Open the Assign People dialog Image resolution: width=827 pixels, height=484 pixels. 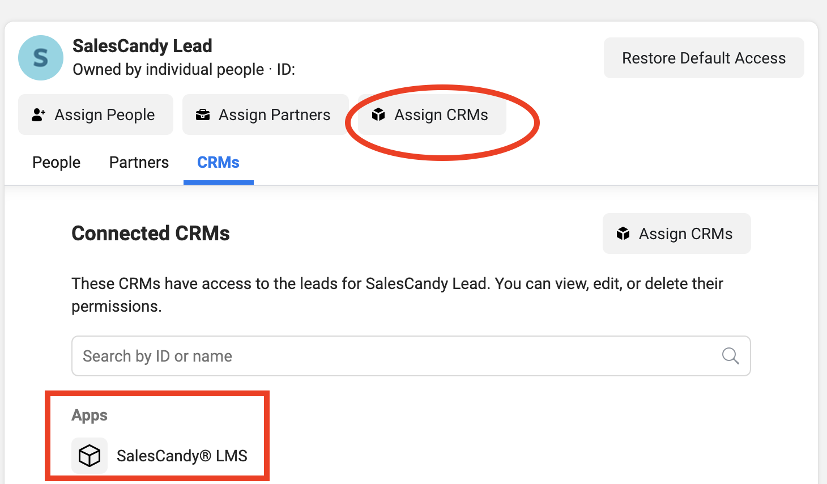[96, 114]
